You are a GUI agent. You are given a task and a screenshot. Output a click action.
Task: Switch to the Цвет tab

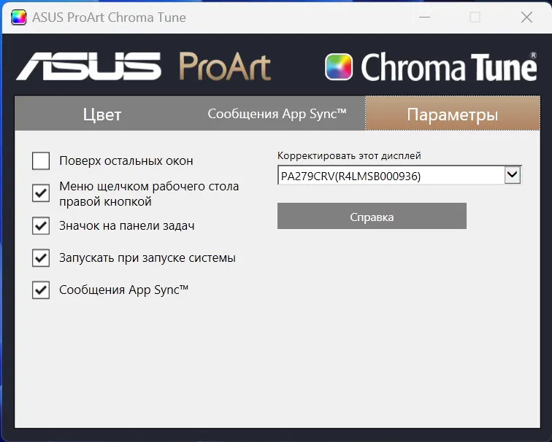(102, 115)
